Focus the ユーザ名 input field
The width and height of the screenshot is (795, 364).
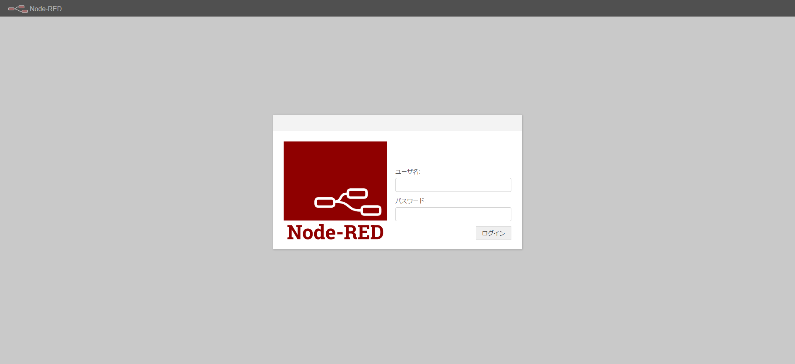click(x=453, y=185)
